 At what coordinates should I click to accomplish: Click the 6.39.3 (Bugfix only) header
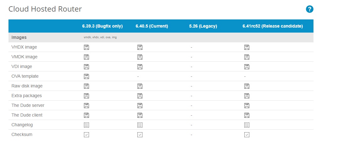click(103, 26)
